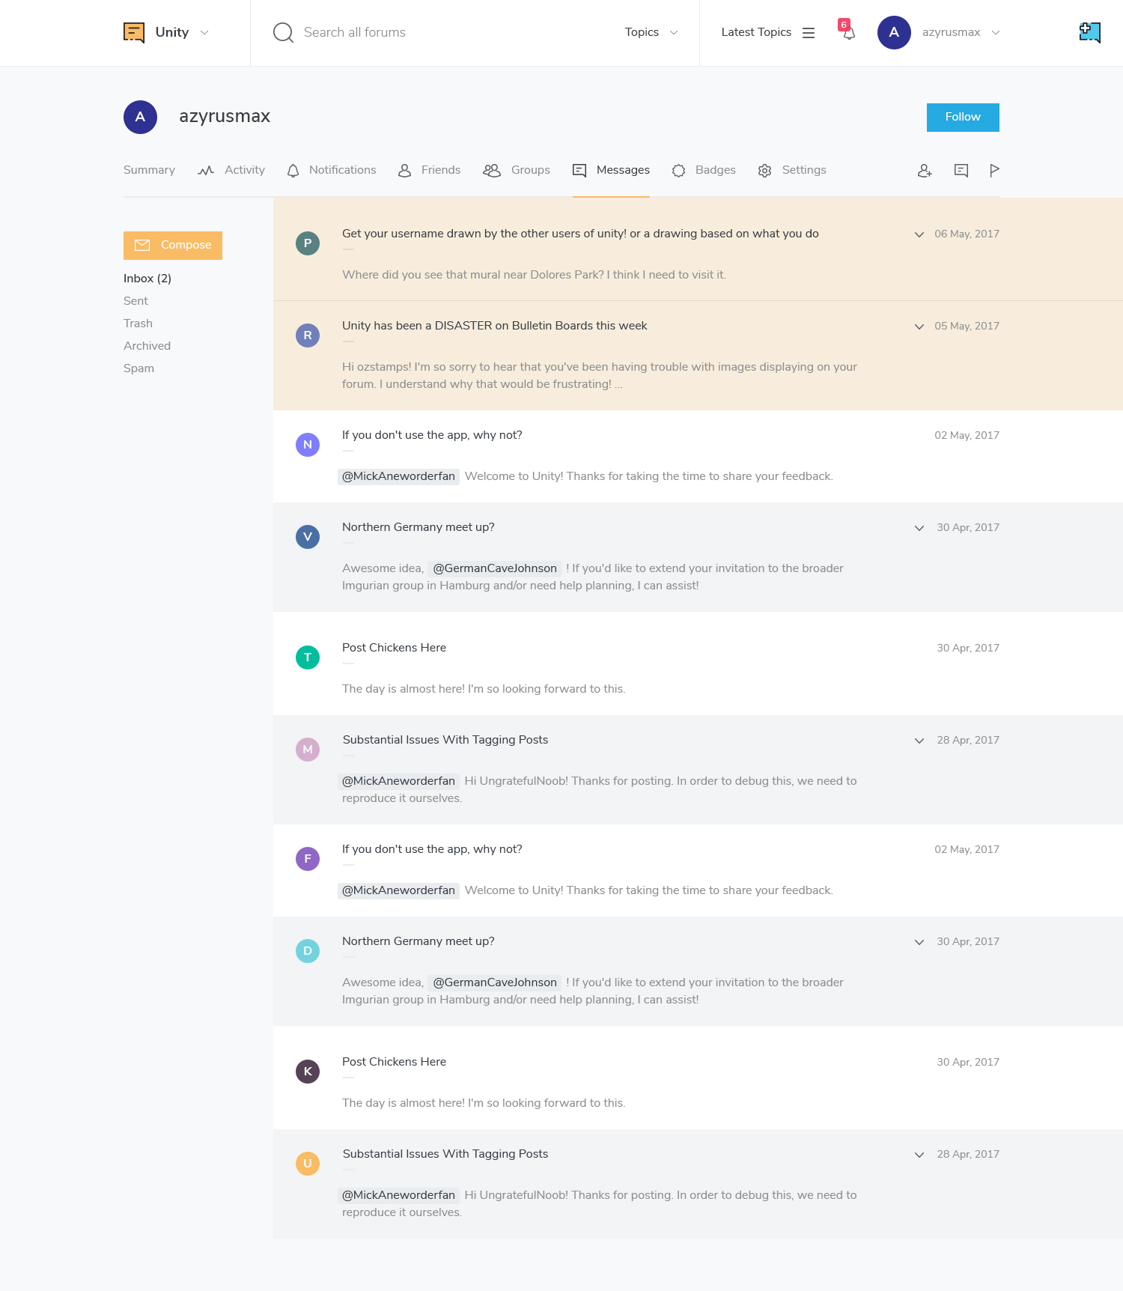Image resolution: width=1123 pixels, height=1291 pixels.
Task: Switch to the Summary tab
Action: click(149, 170)
